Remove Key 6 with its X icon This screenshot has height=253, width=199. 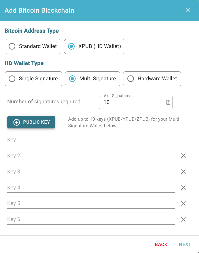pyautogui.click(x=183, y=219)
